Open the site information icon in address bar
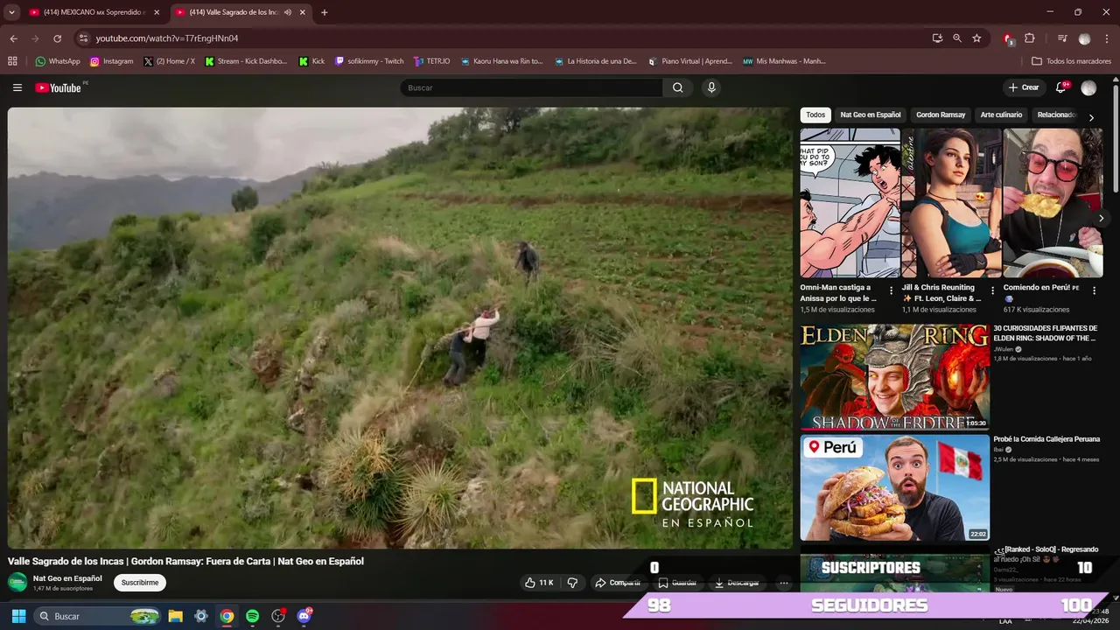This screenshot has height=630, width=1120. [83, 38]
